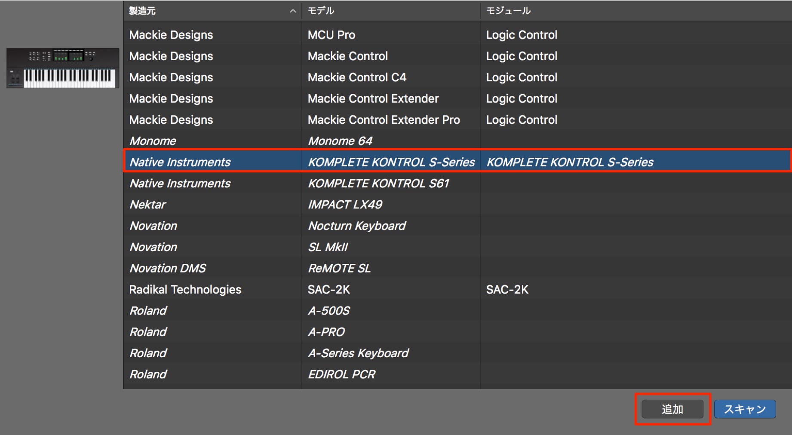Select the MCU Pro row
This screenshot has width=792, height=435.
(457, 35)
